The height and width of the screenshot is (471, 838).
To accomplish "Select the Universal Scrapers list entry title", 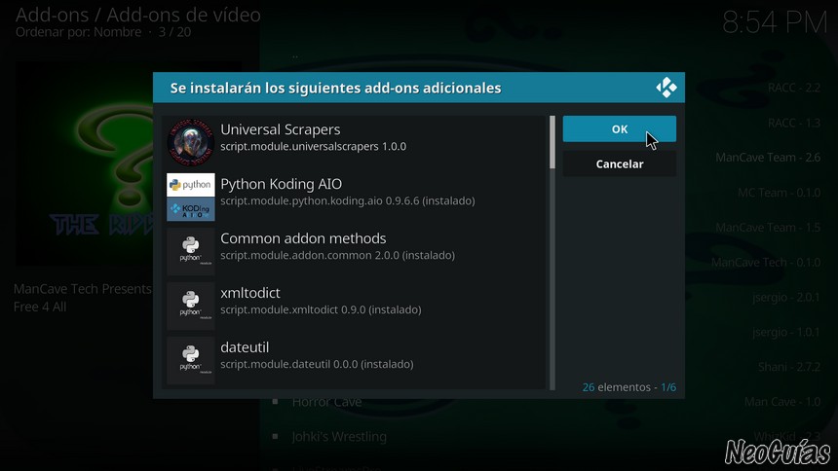I will click(x=280, y=129).
